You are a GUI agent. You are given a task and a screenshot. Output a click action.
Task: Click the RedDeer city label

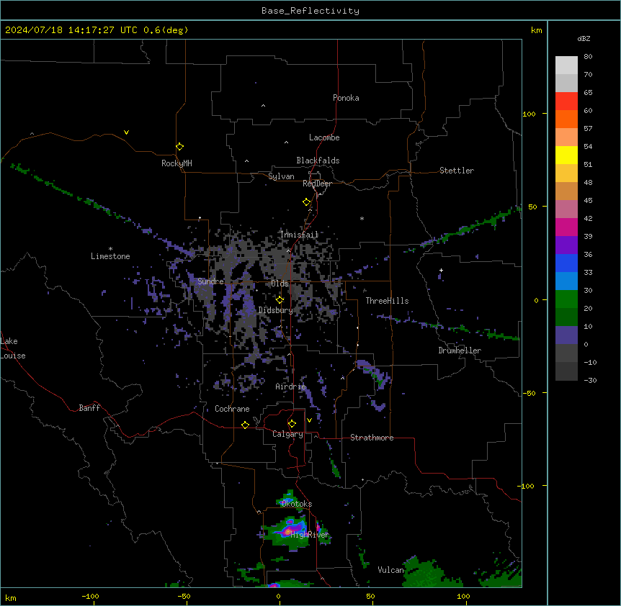point(318,184)
